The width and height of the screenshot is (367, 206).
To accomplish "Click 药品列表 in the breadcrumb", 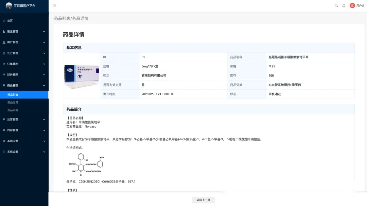I will click(x=62, y=18).
